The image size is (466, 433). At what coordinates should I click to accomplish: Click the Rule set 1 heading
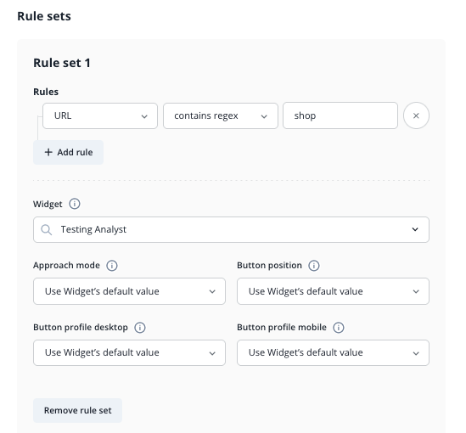[x=62, y=63]
